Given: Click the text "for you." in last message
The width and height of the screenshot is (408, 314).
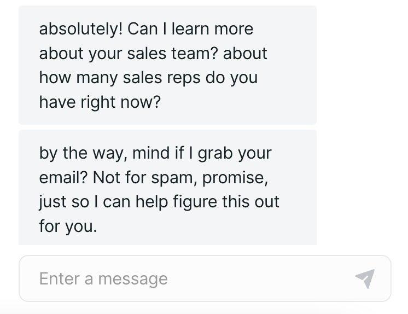Looking at the screenshot, I should click(x=68, y=226).
